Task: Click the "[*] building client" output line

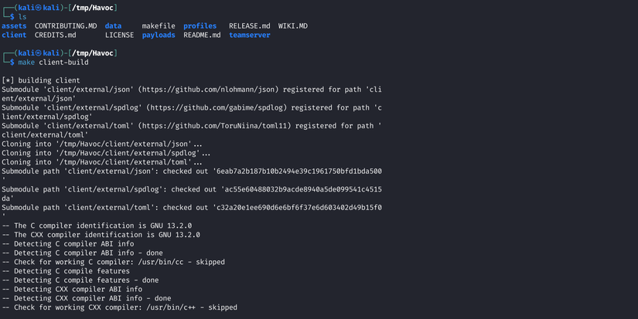Action: click(x=46, y=80)
